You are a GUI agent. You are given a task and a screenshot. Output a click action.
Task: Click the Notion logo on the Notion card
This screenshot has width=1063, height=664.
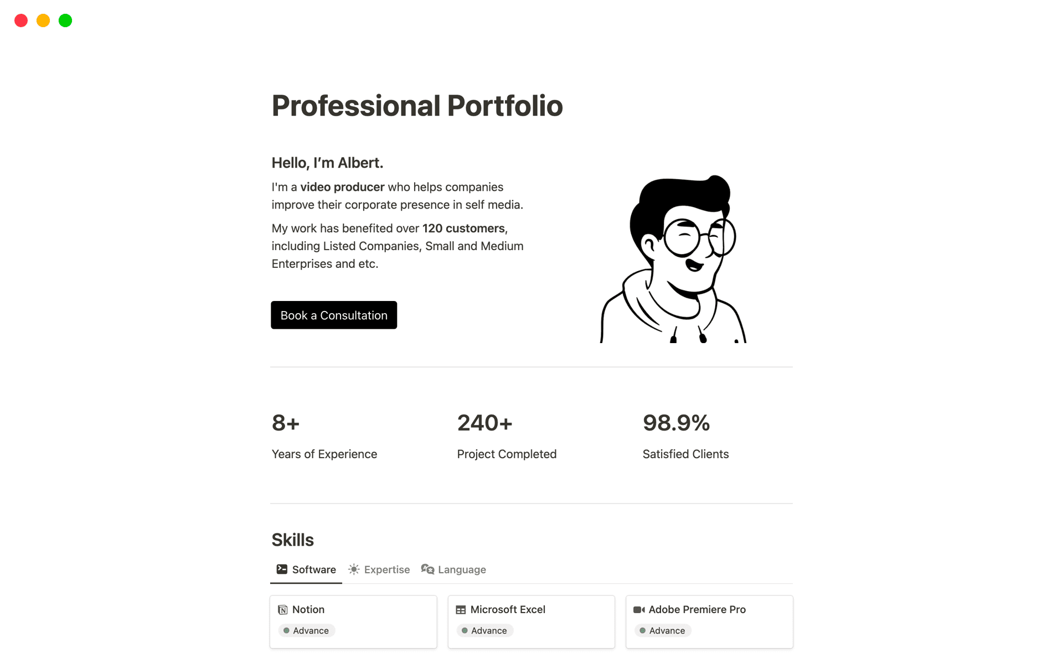[283, 609]
